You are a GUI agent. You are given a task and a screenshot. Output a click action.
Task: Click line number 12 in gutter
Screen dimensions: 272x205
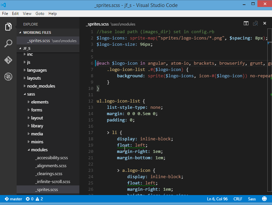tap(91, 101)
